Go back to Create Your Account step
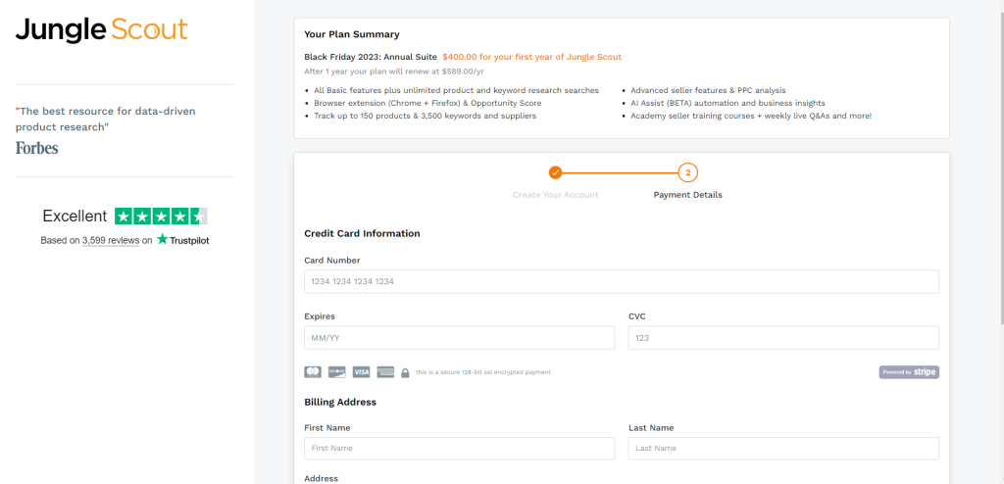This screenshot has width=1004, height=484. tap(555, 195)
